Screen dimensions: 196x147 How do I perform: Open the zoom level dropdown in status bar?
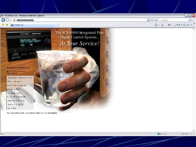(x=191, y=134)
